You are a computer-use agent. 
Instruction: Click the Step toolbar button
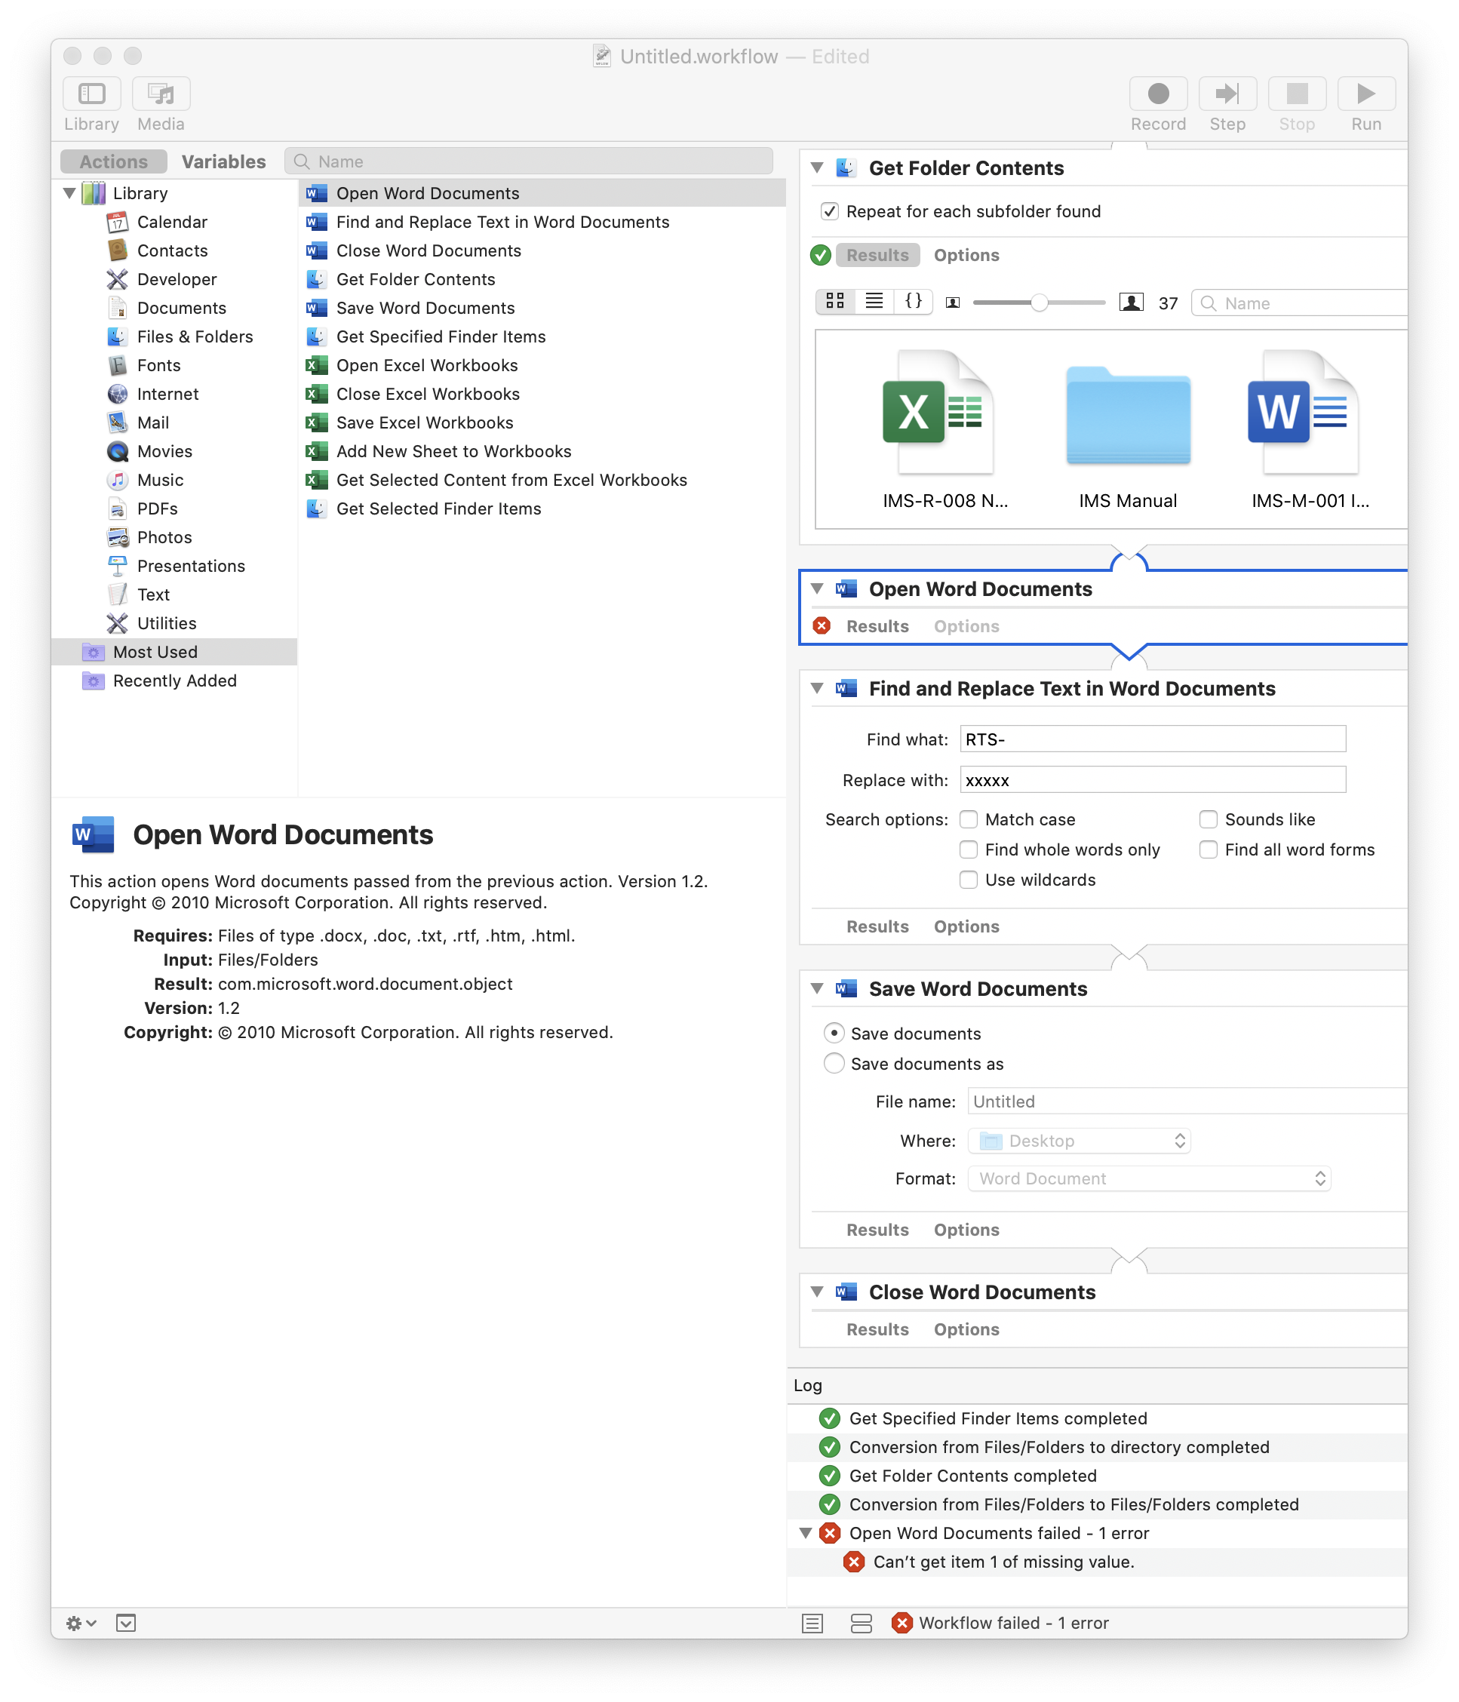(1227, 94)
